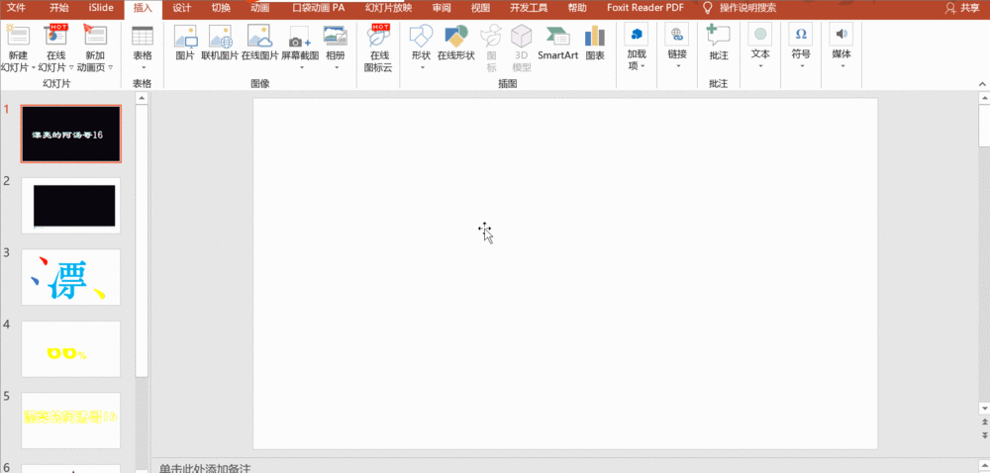Viewport: 990px width, 473px height.
Task: Click the slide editor scroll-up arrow
Action: point(984,98)
